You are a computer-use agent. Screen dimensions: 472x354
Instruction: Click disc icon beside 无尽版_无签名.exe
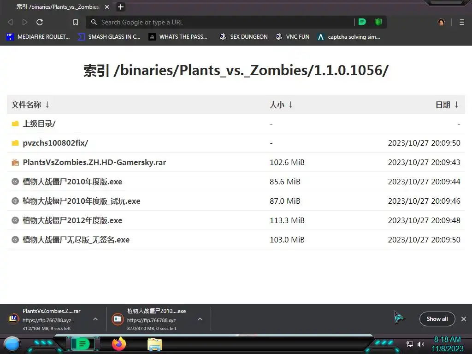click(15, 240)
